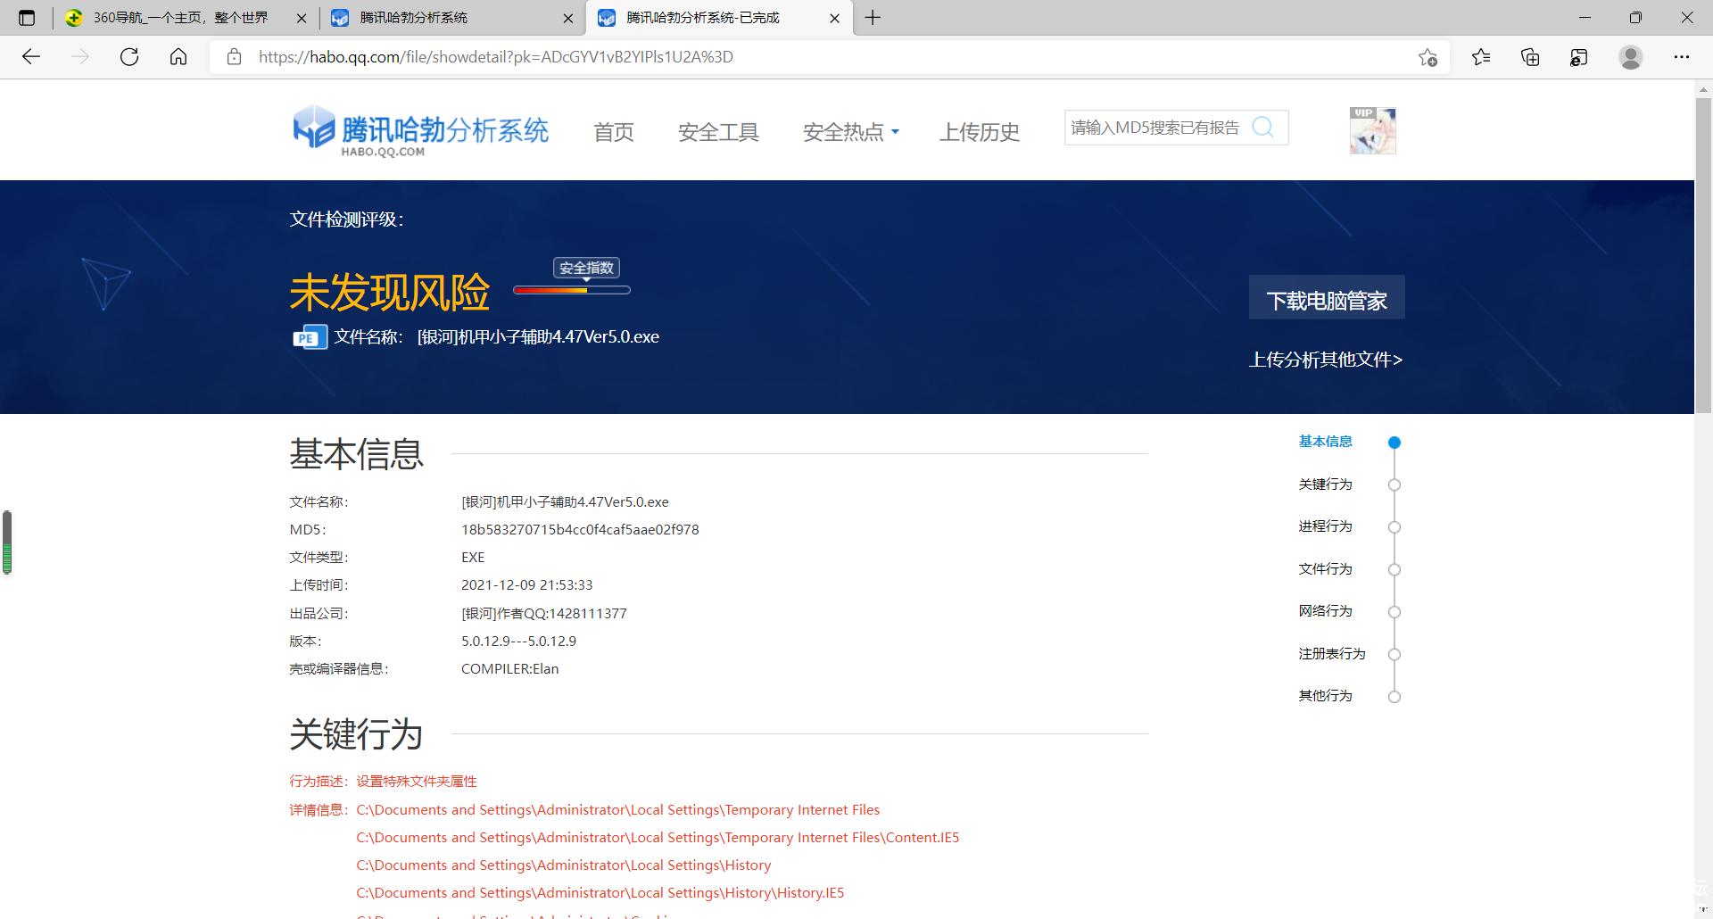
Task: Jump to 网络行为 section
Action: [1325, 611]
